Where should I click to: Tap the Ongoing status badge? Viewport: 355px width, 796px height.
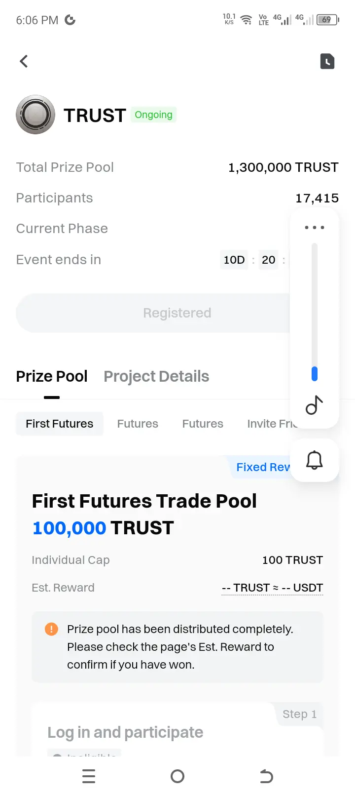pos(154,115)
